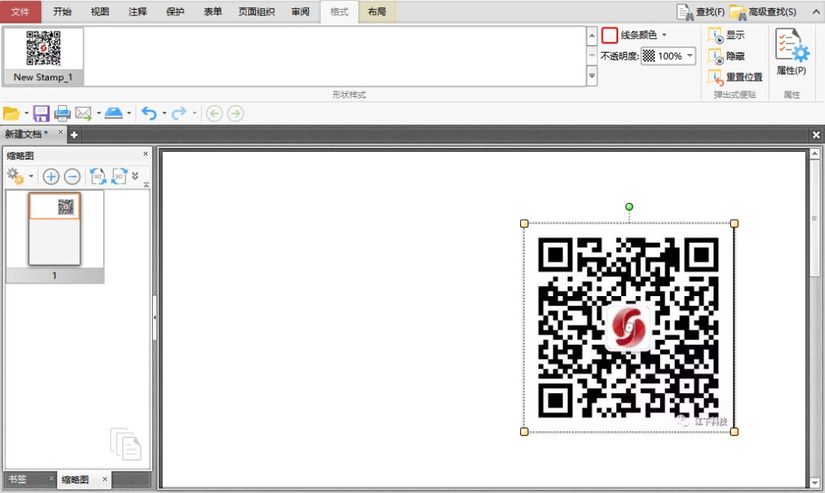
Task: Click the email envelope icon
Action: pos(83,114)
